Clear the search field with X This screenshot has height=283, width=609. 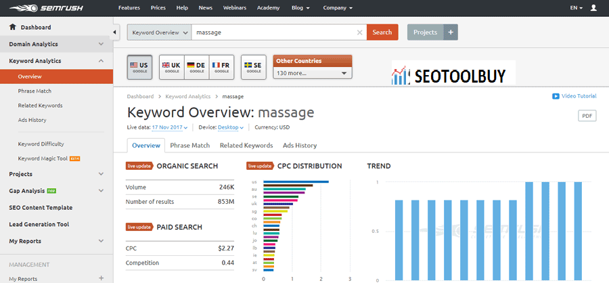[360, 32]
